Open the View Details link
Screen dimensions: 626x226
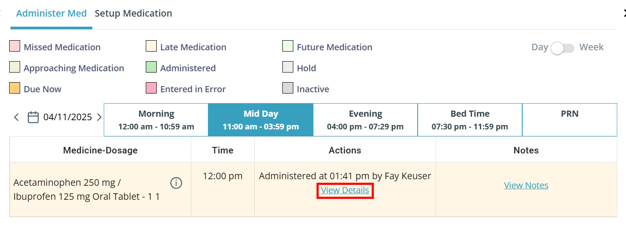click(x=345, y=191)
